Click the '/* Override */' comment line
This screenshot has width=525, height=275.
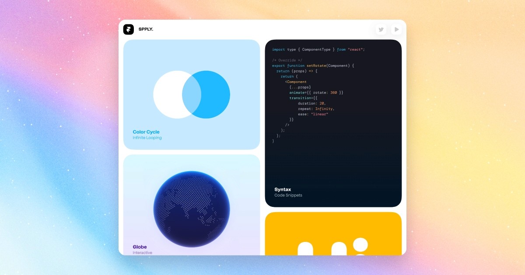[287, 60]
